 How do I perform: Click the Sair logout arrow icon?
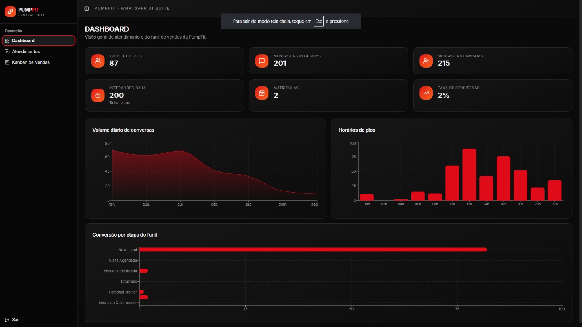point(7,320)
